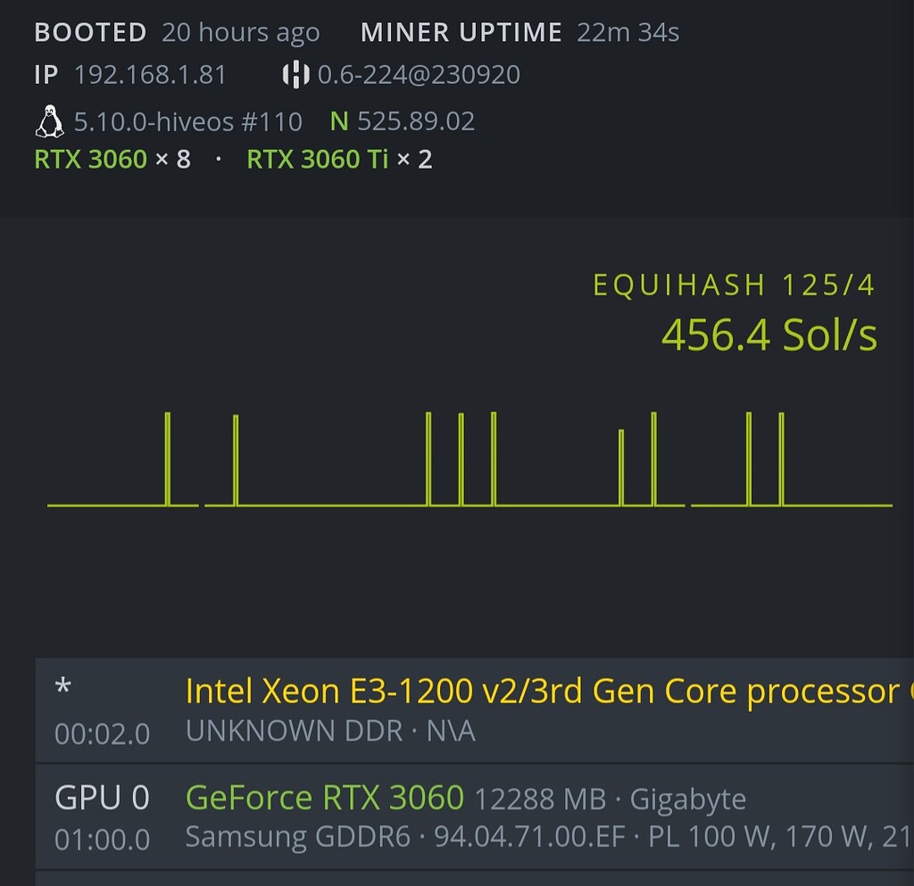Toggle the 456.4 Sol/s hashrate display
The height and width of the screenshot is (886, 914).
pos(769,335)
